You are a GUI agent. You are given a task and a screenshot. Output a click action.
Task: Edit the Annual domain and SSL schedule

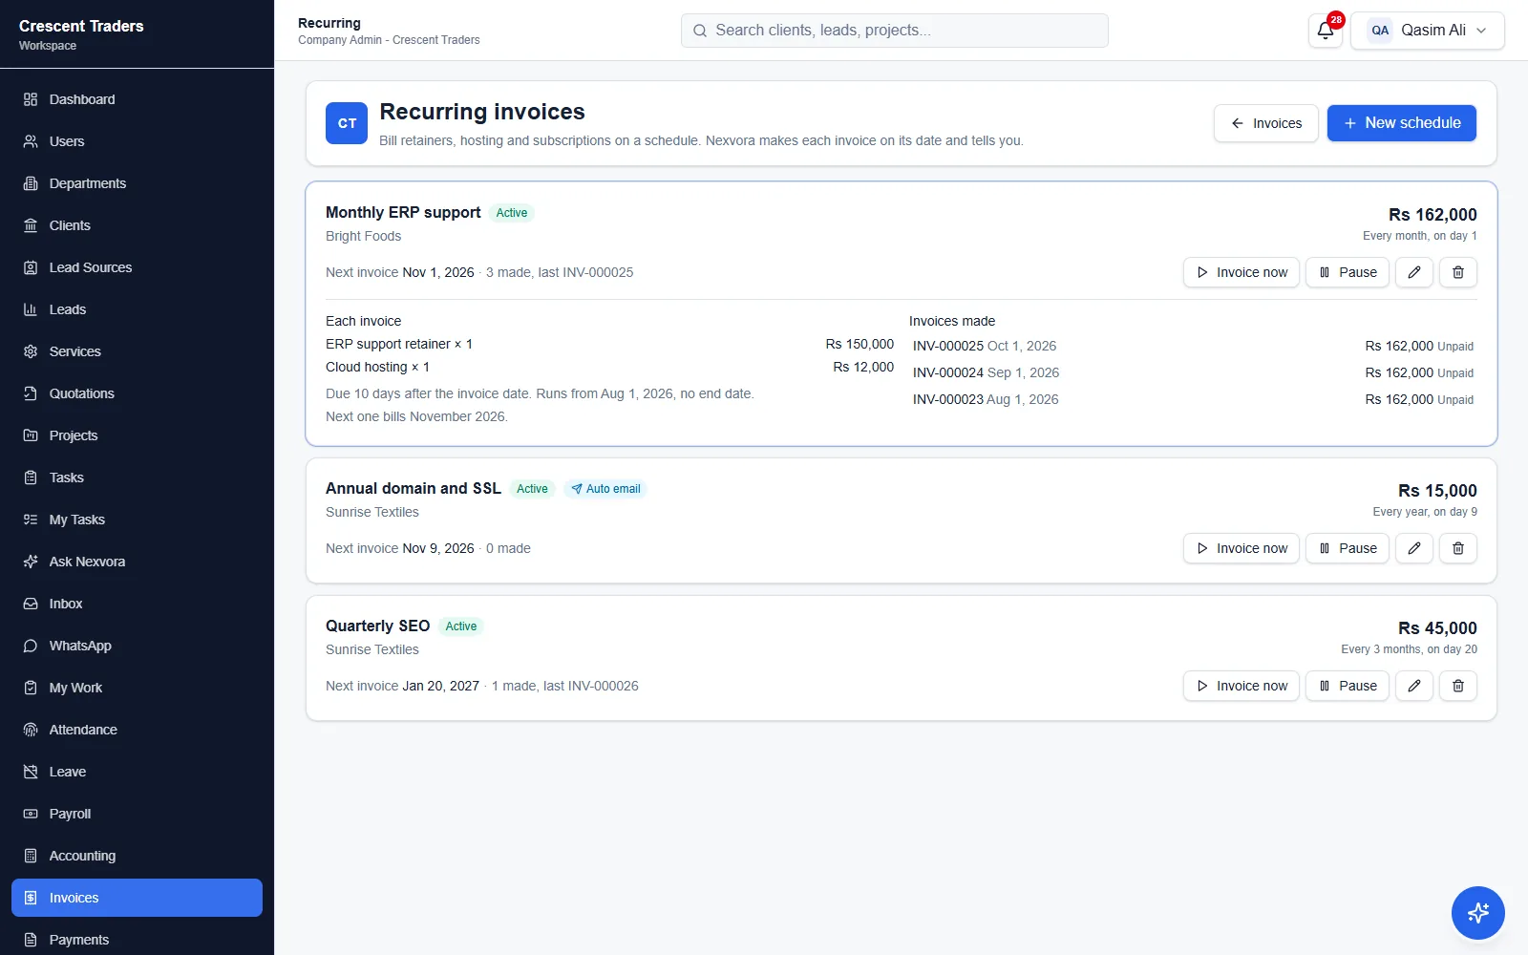1414,548
